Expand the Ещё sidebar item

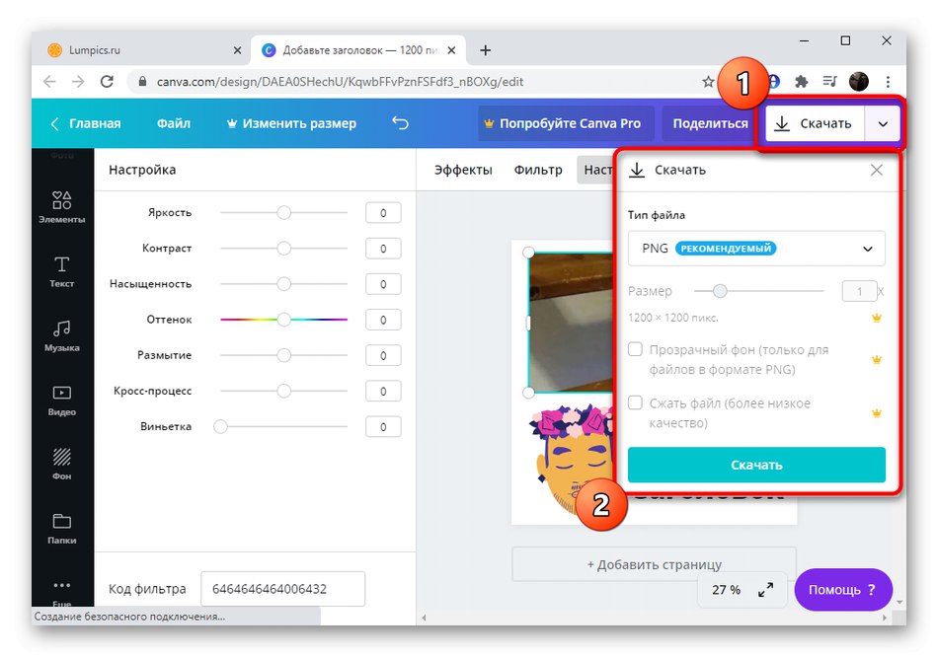(61, 588)
